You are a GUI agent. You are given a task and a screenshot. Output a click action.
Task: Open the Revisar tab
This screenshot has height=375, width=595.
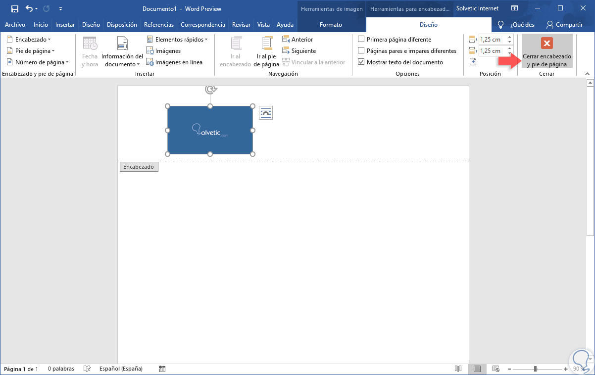[x=241, y=25]
